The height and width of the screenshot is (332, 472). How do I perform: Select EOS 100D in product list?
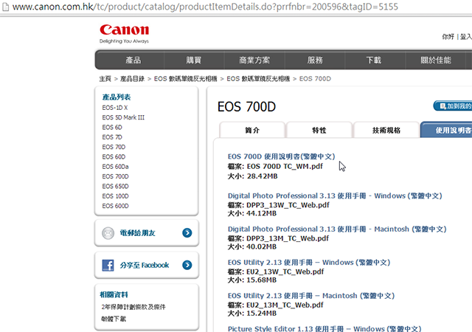tap(115, 196)
